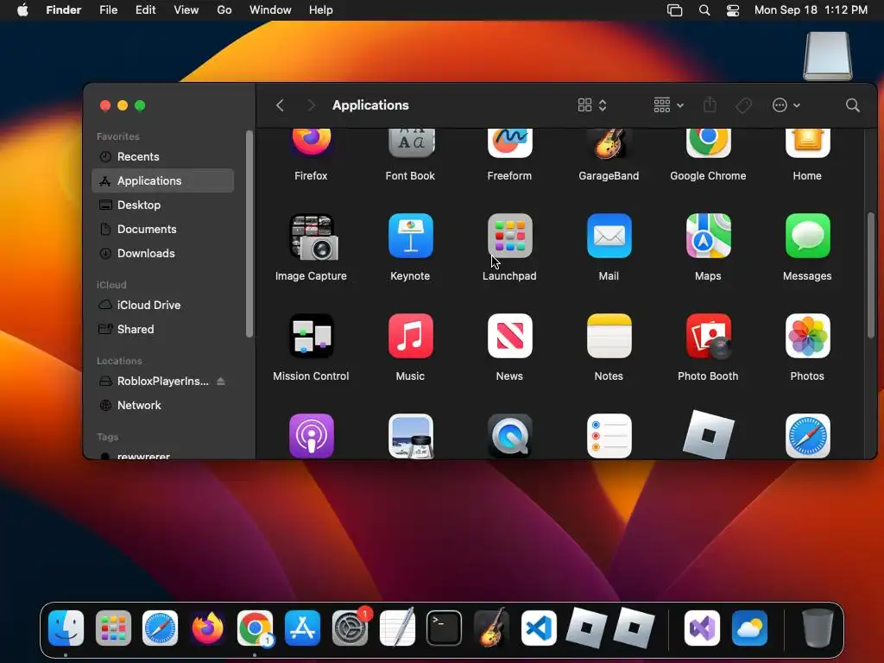884x663 pixels.
Task: Open GarageBand in the Applications folder
Action: tap(609, 143)
